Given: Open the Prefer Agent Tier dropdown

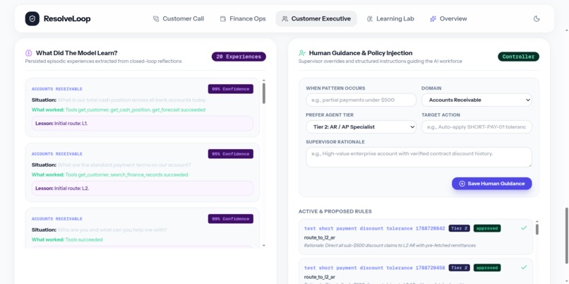Looking at the screenshot, I should click(361, 126).
